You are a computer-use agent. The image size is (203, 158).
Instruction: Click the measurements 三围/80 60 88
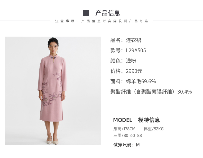127,135
